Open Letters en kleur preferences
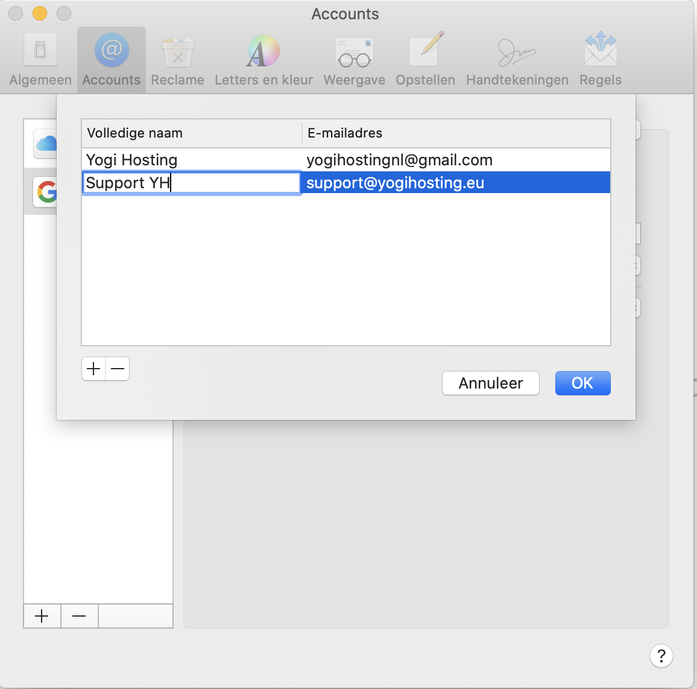 (263, 60)
